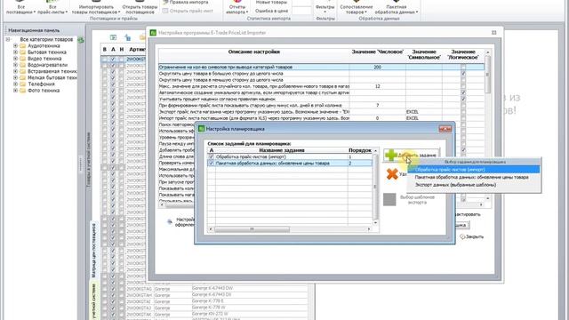This screenshot has width=569, height=320.
Task: Click the E-Trade settings window title icon
Action: (x=153, y=33)
